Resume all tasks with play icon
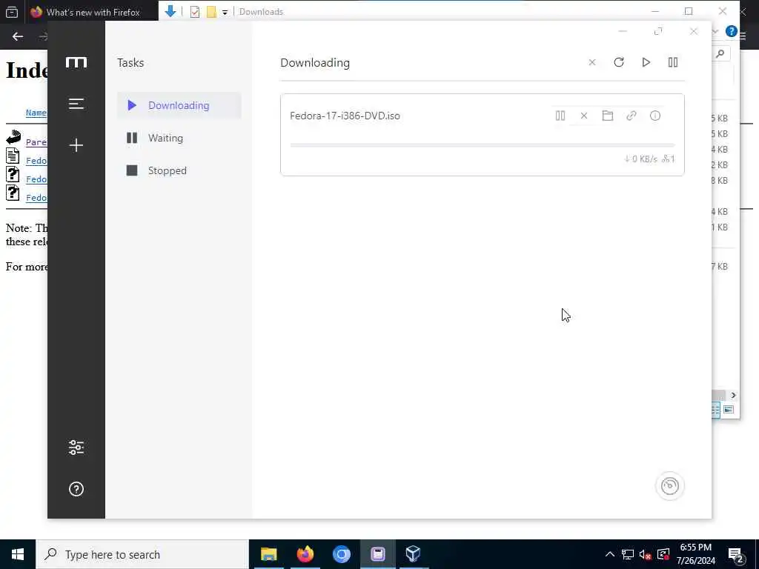The image size is (759, 569). 646,62
